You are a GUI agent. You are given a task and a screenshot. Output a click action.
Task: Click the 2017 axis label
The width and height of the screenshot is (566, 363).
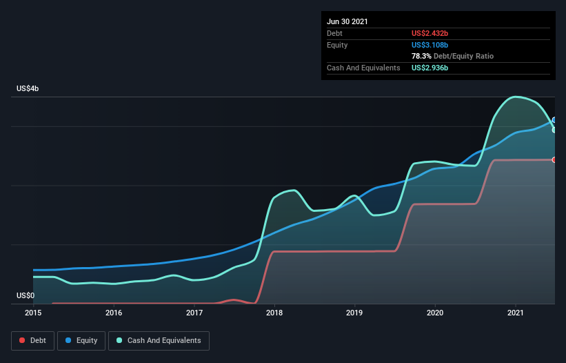point(194,313)
